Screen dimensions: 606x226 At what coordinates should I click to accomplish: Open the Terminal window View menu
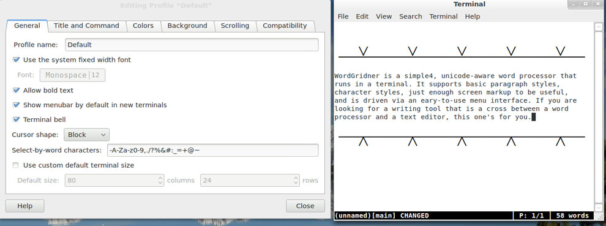tap(384, 17)
